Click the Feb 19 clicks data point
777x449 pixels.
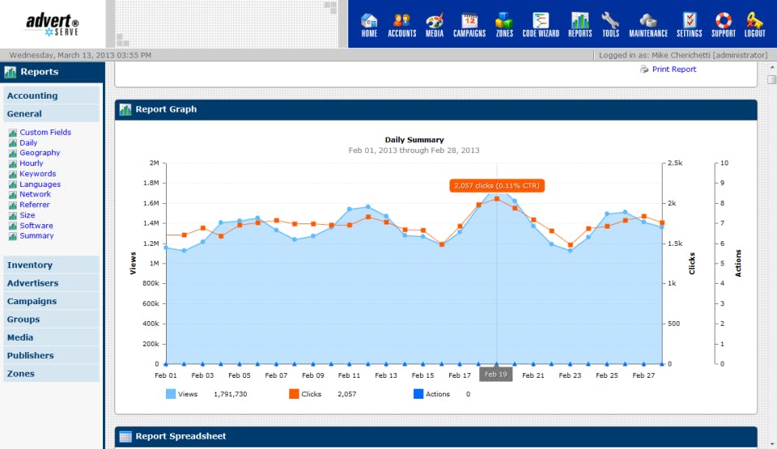497,199
